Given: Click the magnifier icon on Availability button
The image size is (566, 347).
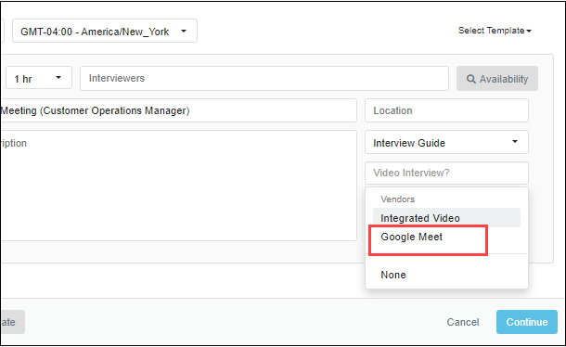Looking at the screenshot, I should click(x=470, y=79).
